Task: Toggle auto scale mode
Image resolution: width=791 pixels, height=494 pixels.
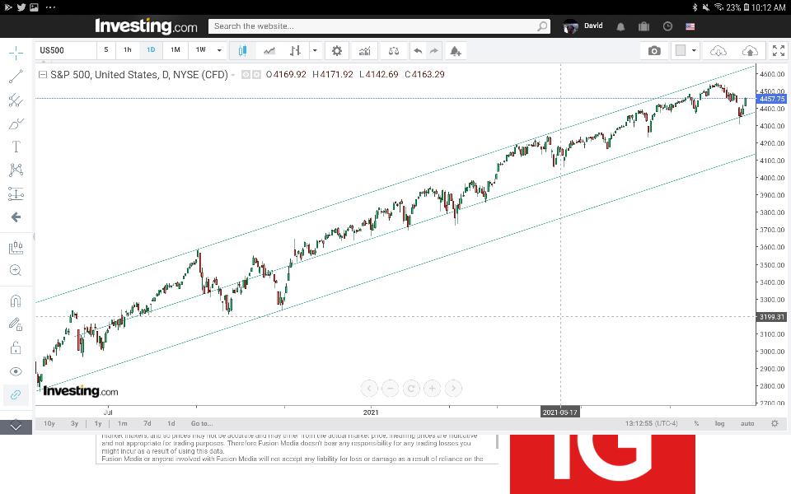Action: point(747,423)
